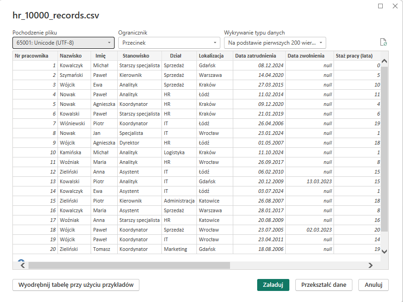Image resolution: width=403 pixels, height=302 pixels.
Task: Click the vertical scrollbar down arrow
Action: [385, 251]
